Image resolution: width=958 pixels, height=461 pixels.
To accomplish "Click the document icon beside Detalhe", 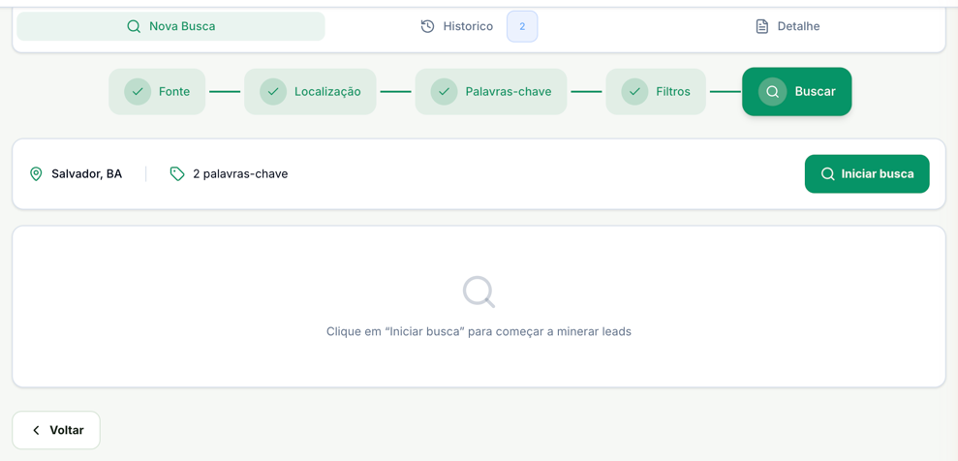I will (762, 26).
